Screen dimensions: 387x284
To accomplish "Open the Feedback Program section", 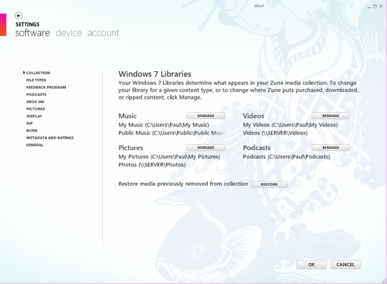I will [x=46, y=87].
